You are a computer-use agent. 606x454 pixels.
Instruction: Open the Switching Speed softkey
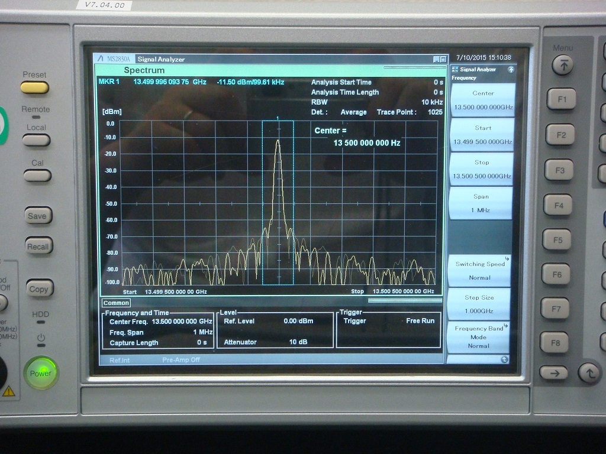click(479, 271)
